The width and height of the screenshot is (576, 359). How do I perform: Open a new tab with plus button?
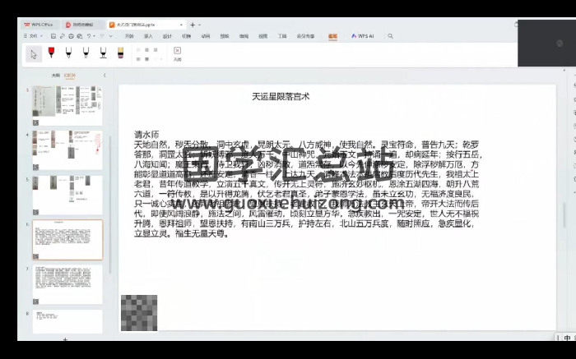click(192, 25)
